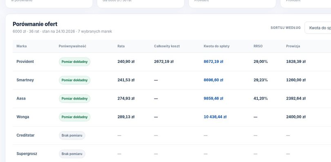Open the repayment amount 8672,19 zł
331x162 pixels.
(213, 62)
